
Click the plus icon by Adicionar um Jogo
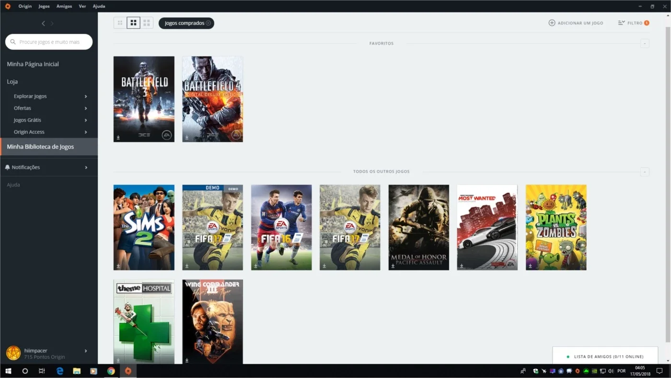(552, 23)
